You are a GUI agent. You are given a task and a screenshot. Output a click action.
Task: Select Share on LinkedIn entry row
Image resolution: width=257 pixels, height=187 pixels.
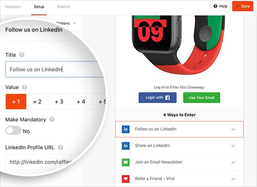point(179,146)
